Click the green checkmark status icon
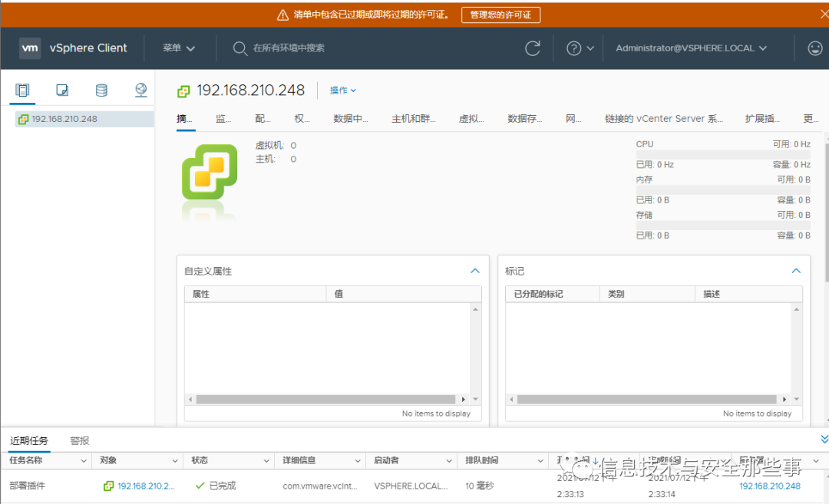 (200, 485)
